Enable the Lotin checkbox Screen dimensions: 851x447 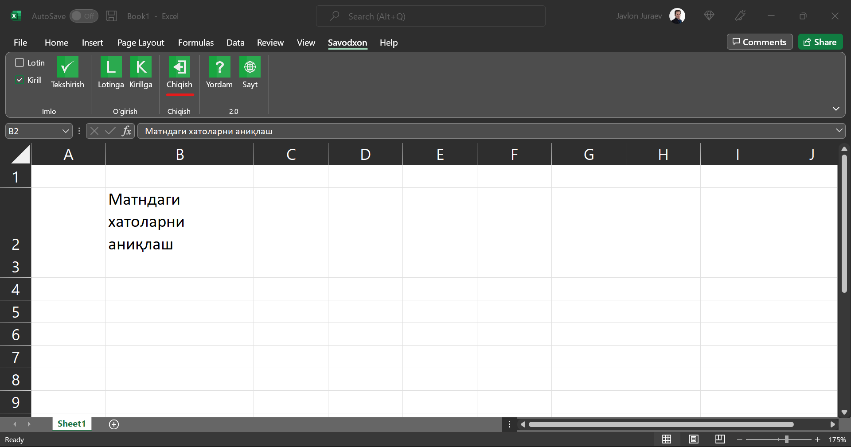(20, 63)
